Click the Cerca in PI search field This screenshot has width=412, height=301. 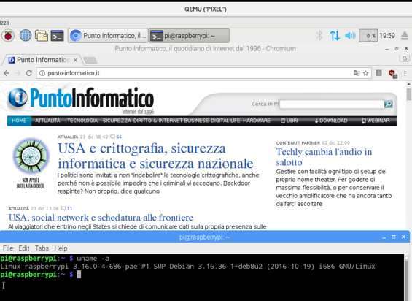click(332, 104)
